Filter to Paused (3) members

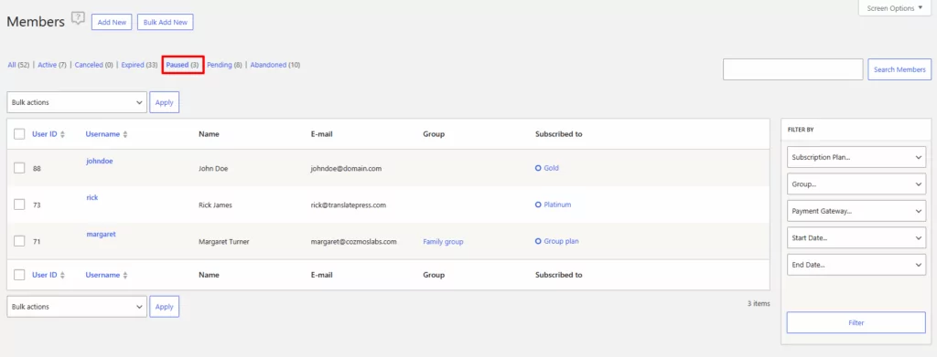(182, 65)
